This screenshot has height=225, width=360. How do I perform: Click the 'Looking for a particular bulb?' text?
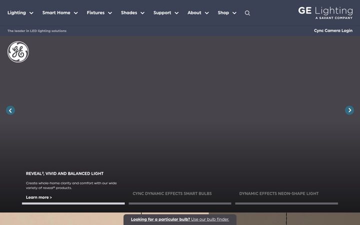point(160,219)
